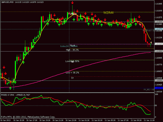Click the 1.61805 price axis label
The image size is (163, 122).
click(159, 4)
